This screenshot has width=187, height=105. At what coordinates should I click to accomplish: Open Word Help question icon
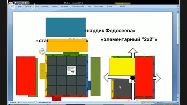pyautogui.click(x=178, y=6)
